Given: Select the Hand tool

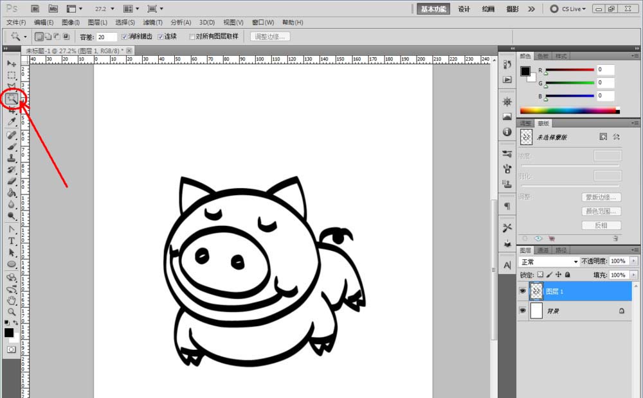Looking at the screenshot, I should (12, 300).
